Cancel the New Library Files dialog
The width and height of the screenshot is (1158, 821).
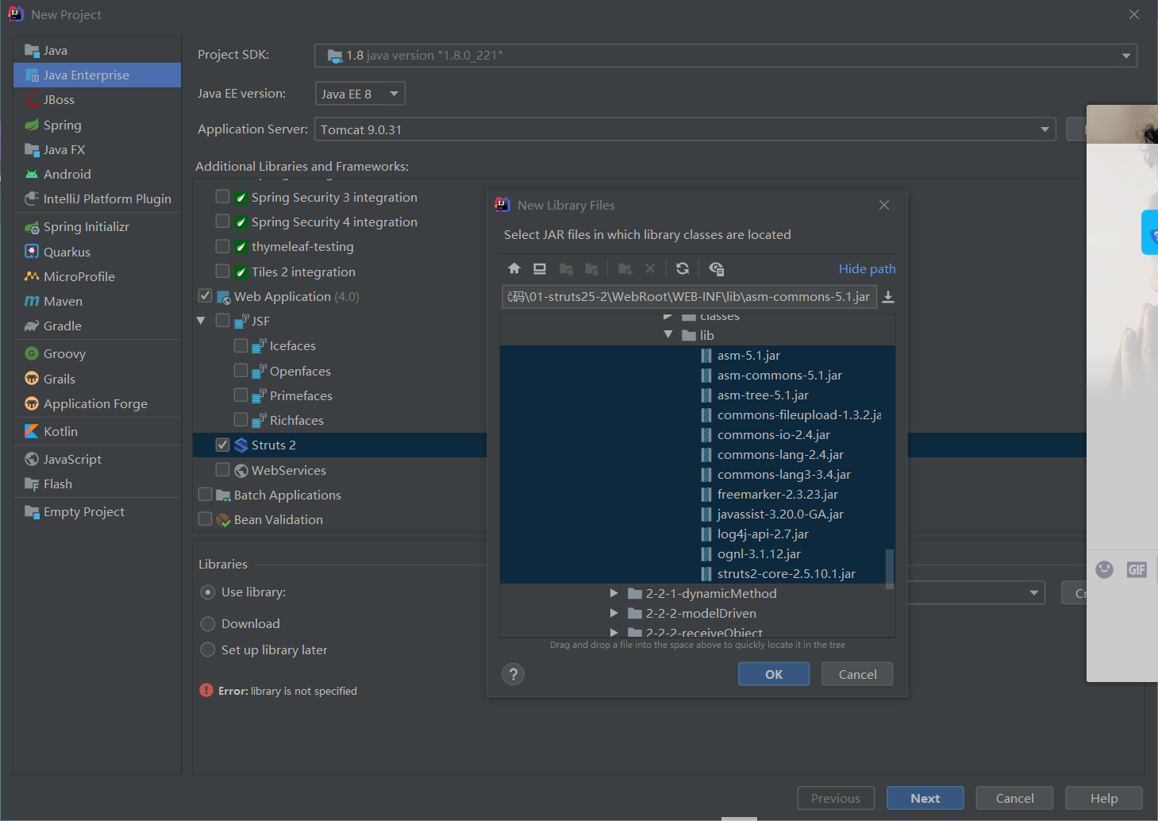[x=858, y=674]
